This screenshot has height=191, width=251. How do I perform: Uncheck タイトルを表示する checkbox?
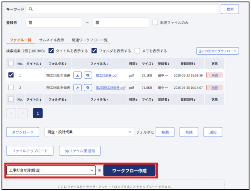pos(51,51)
